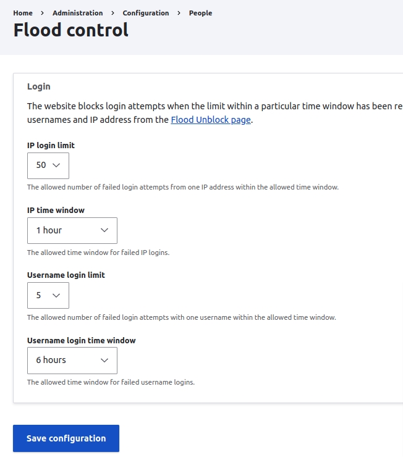Click the chevron arrow beside 1 hour
The image size is (403, 468).
click(x=104, y=230)
